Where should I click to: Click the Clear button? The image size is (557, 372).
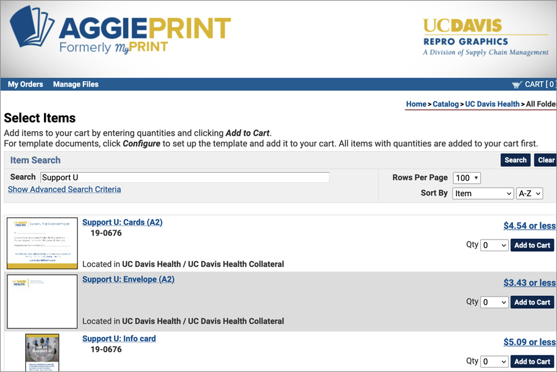pos(546,160)
